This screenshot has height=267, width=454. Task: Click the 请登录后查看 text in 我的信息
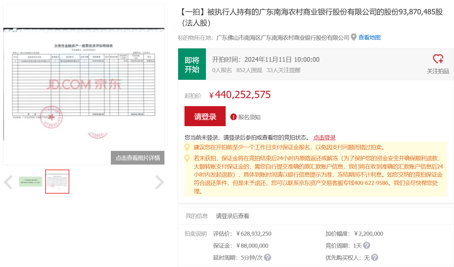click(232, 216)
